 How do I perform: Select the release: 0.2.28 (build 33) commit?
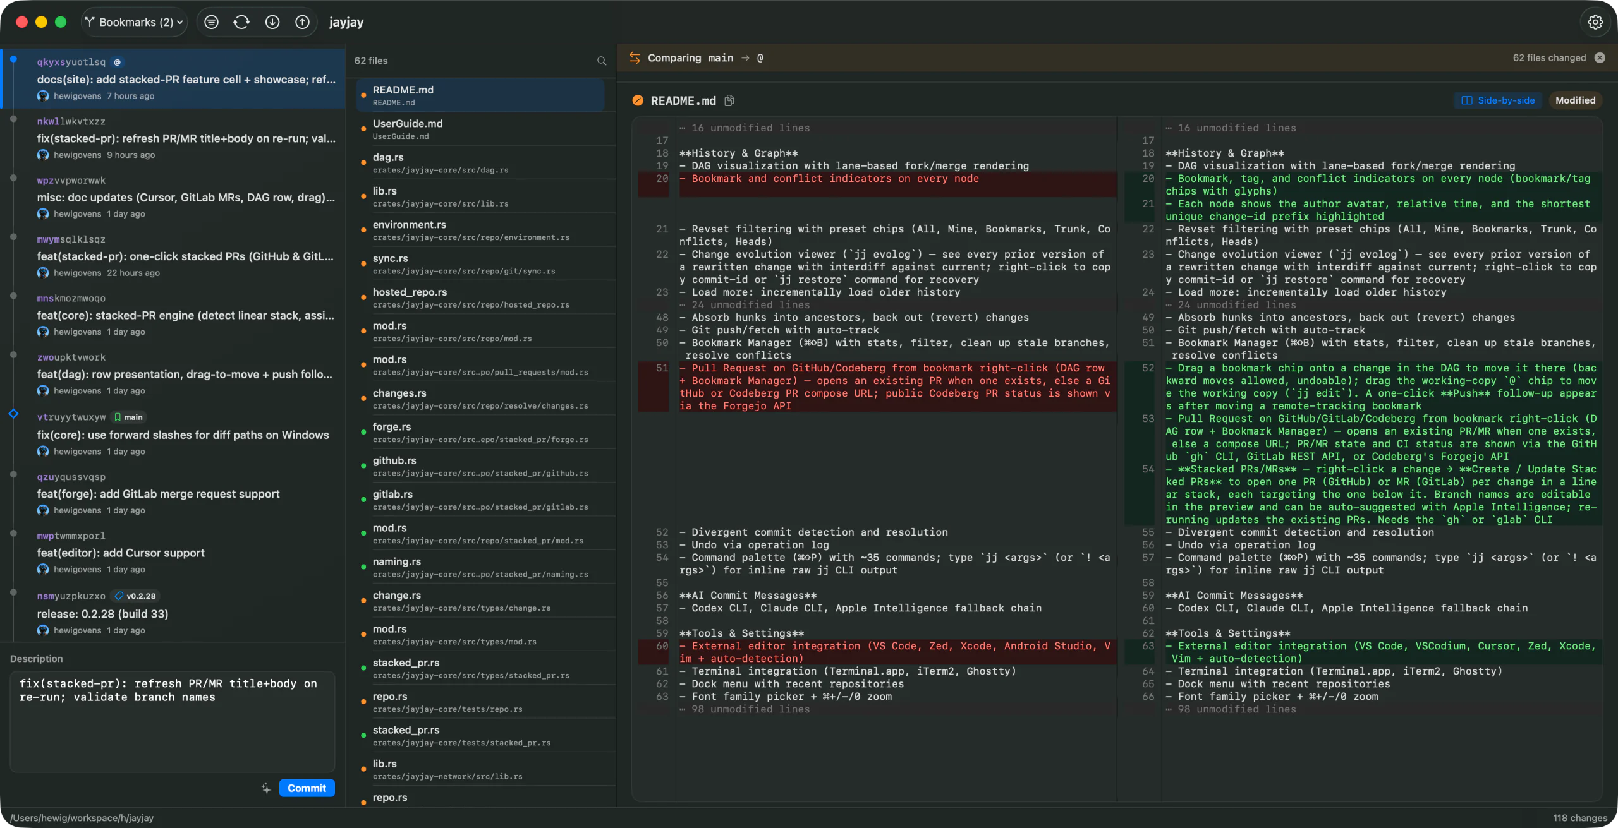(x=173, y=613)
